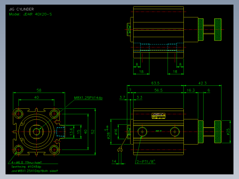Select the 3.7 dimension text
Screen dimensions: 239x179
click(x=122, y=97)
